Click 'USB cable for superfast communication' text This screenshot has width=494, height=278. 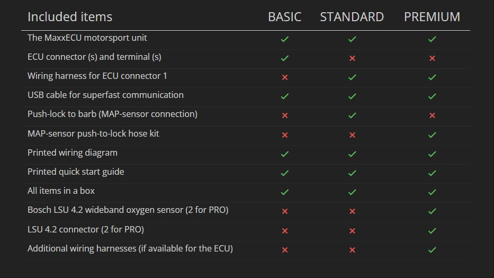pos(105,95)
